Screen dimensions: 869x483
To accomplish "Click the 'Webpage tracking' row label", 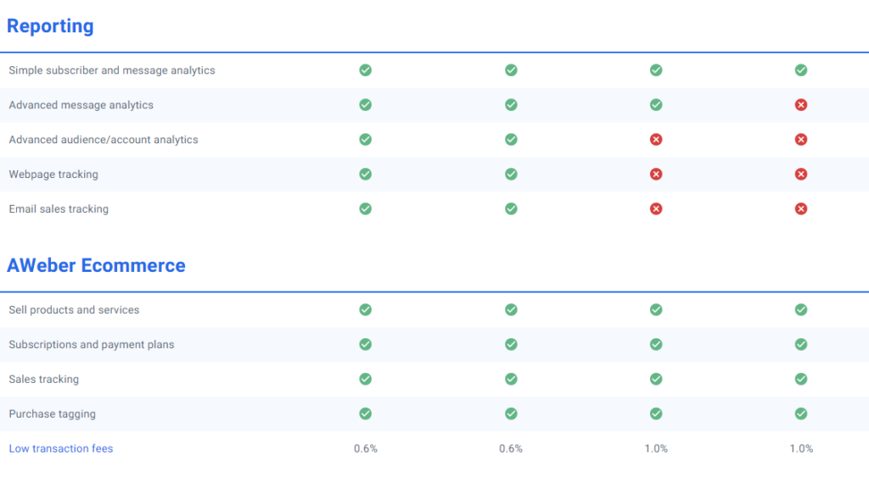I will coord(53,175).
